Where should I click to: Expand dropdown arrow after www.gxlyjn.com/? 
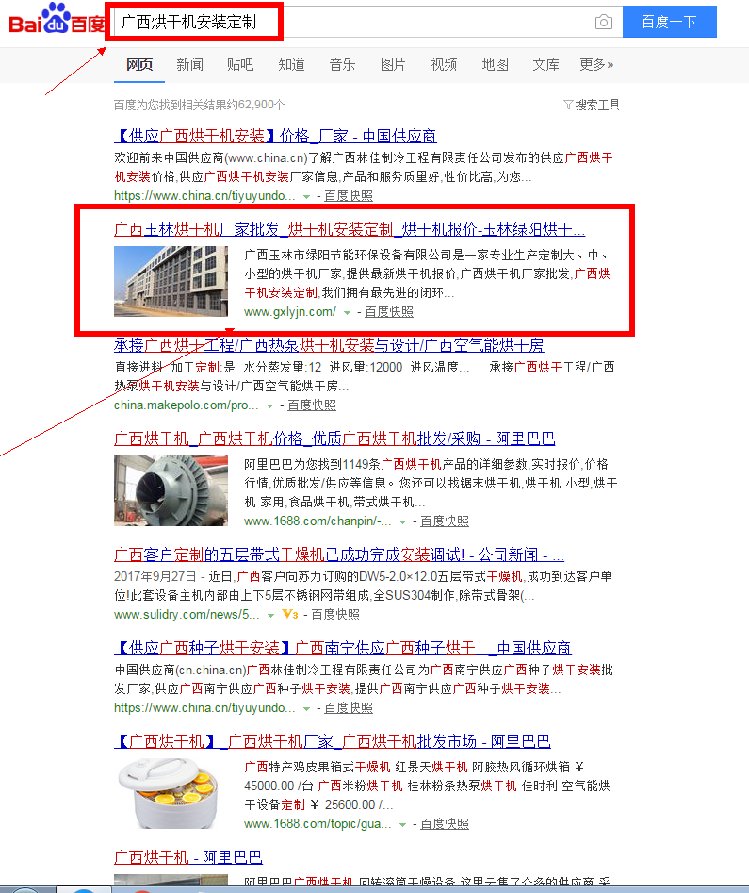tap(347, 313)
